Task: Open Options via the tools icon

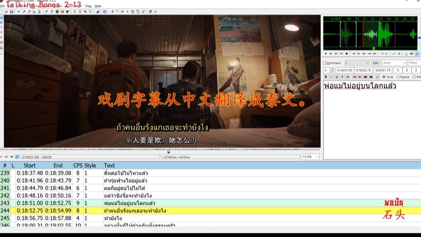Action: click(150, 11)
